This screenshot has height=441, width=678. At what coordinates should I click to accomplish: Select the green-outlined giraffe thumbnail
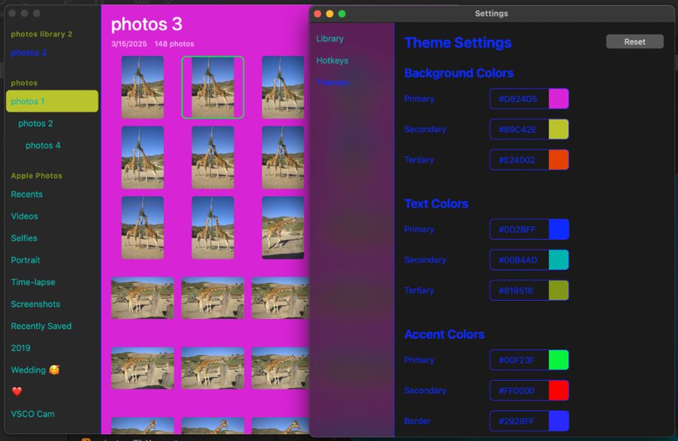213,87
